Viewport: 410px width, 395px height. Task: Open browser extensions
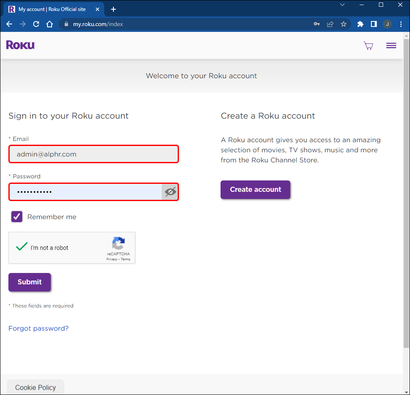tap(360, 24)
